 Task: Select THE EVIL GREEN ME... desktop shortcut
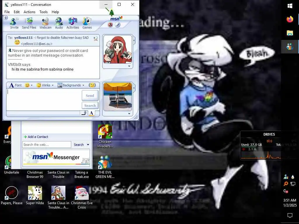[x=105, y=167]
